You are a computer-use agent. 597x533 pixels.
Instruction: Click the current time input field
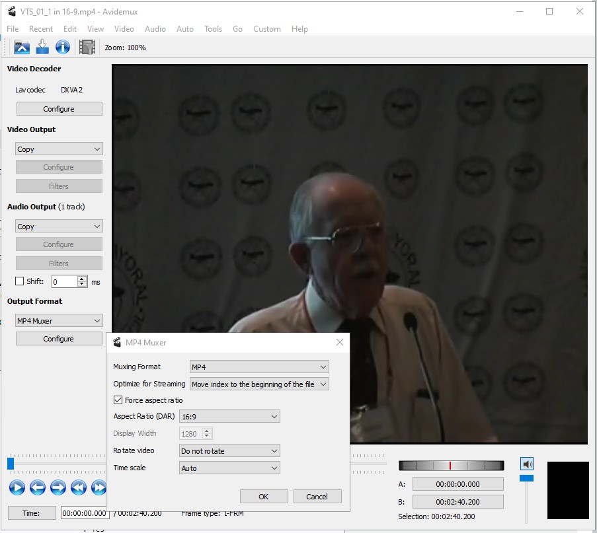[x=85, y=513]
